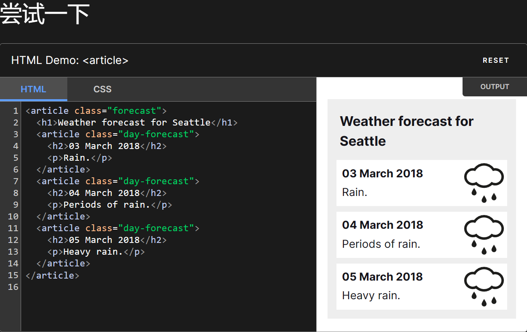Click the "Periods of rain." text in output

click(x=381, y=244)
